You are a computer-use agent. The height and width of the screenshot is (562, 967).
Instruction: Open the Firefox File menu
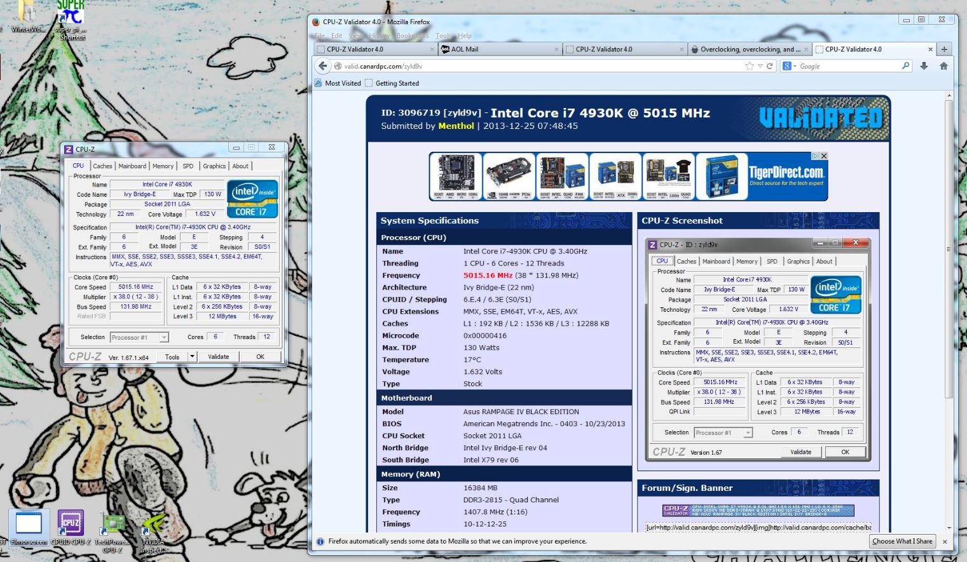pyautogui.click(x=320, y=36)
